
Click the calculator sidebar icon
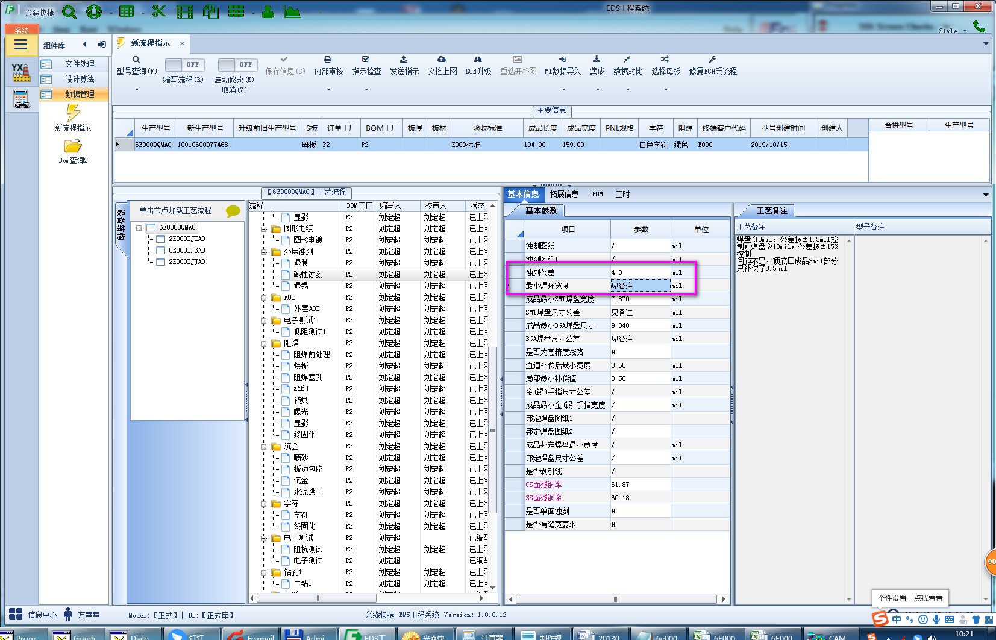[21, 99]
